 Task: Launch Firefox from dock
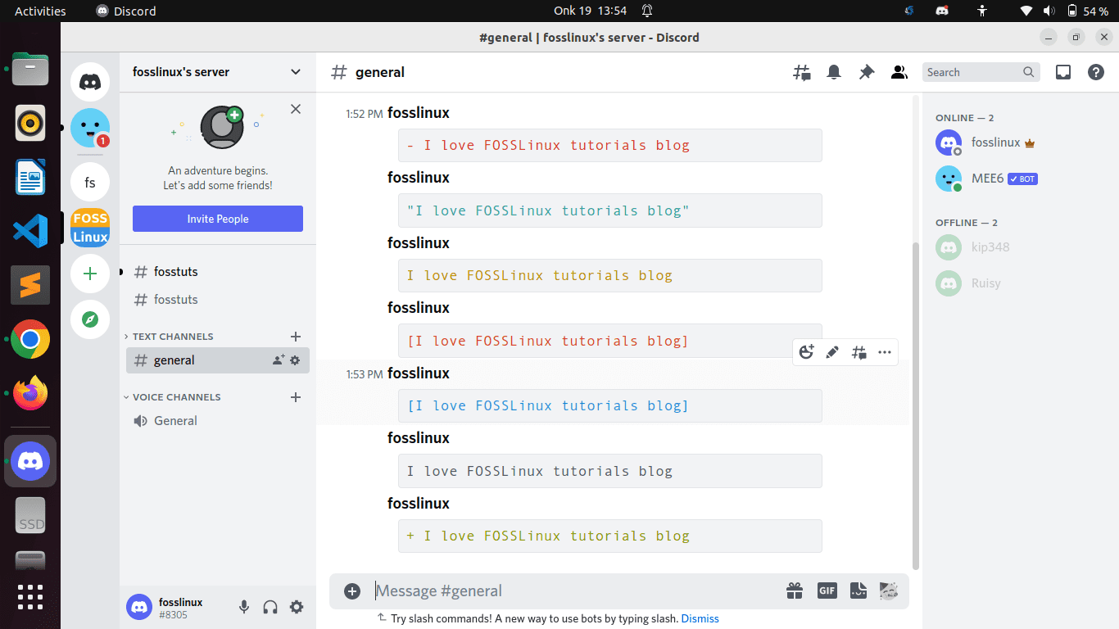30,393
